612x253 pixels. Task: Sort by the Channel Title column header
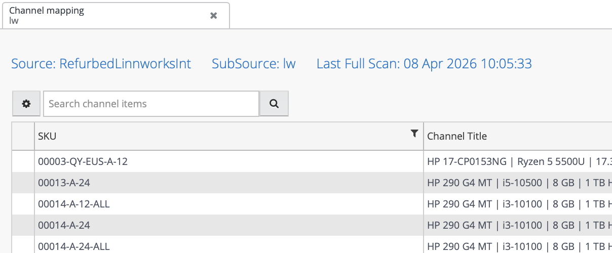pyautogui.click(x=518, y=136)
